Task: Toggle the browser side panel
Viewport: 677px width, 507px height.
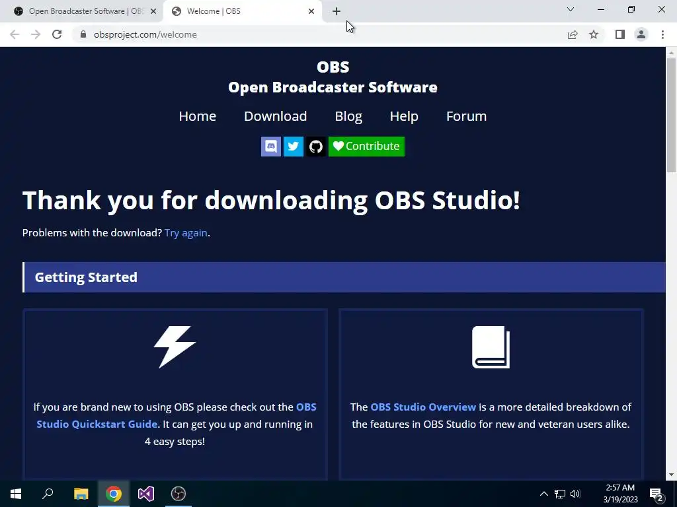Action: pos(620,34)
